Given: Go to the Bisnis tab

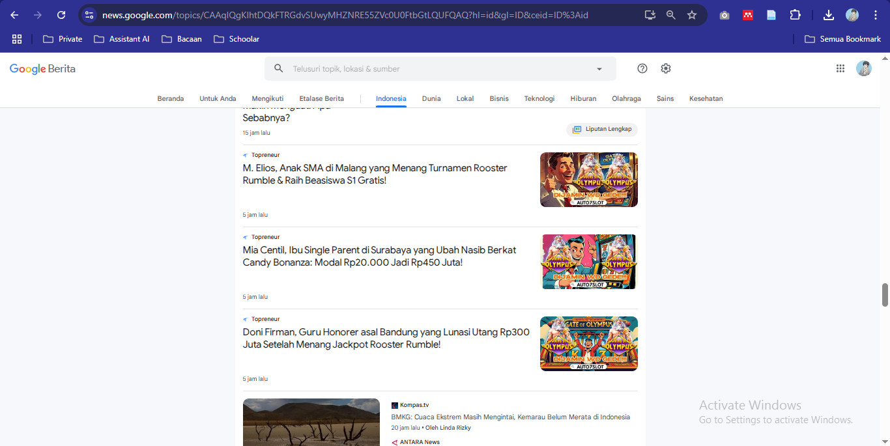Looking at the screenshot, I should click(x=499, y=98).
